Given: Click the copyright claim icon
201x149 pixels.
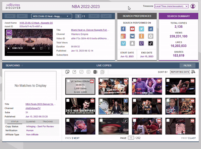Looking at the screenshot, I should (88, 72).
